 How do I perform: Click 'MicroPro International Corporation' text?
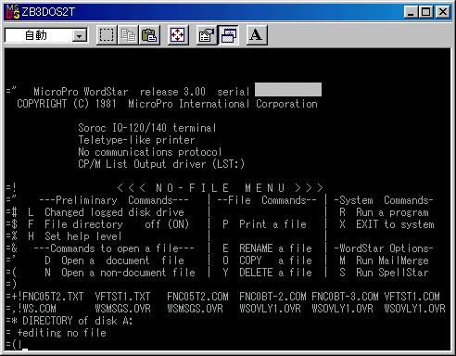click(x=222, y=104)
